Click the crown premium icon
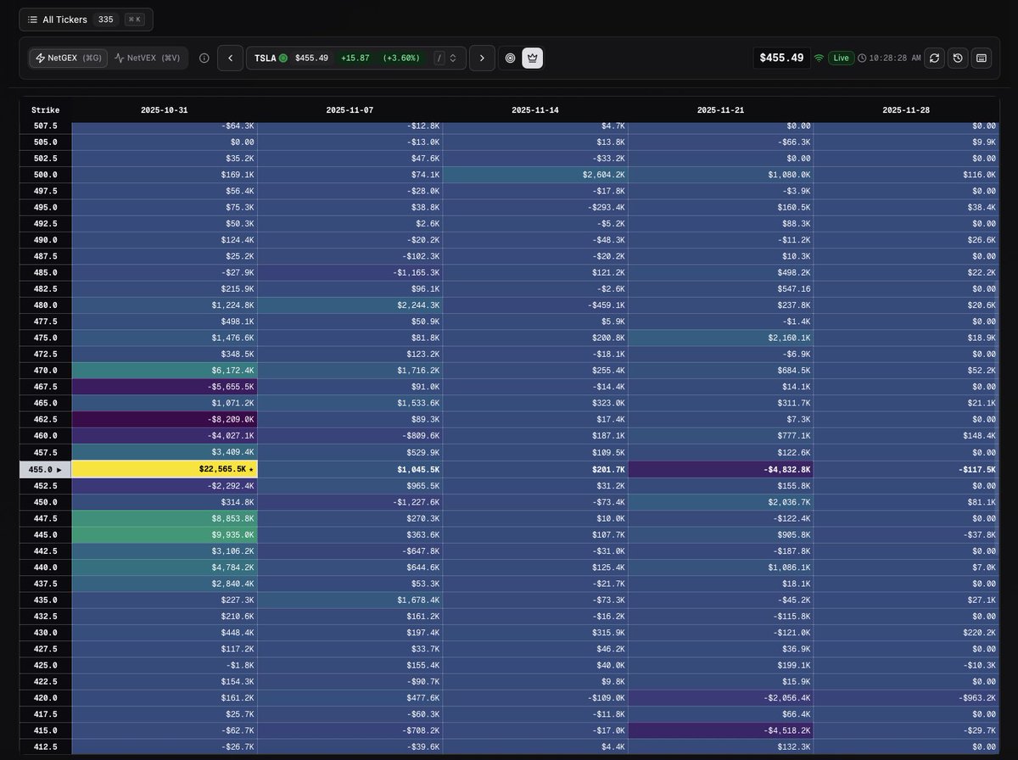1018x760 pixels. [x=532, y=58]
